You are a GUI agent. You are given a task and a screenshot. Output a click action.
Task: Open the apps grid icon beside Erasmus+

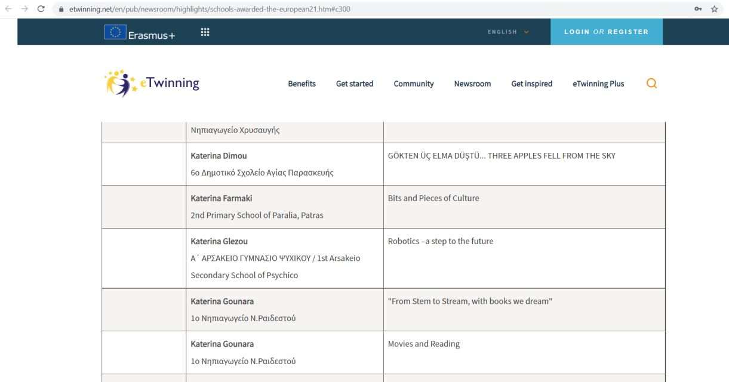pyautogui.click(x=205, y=32)
